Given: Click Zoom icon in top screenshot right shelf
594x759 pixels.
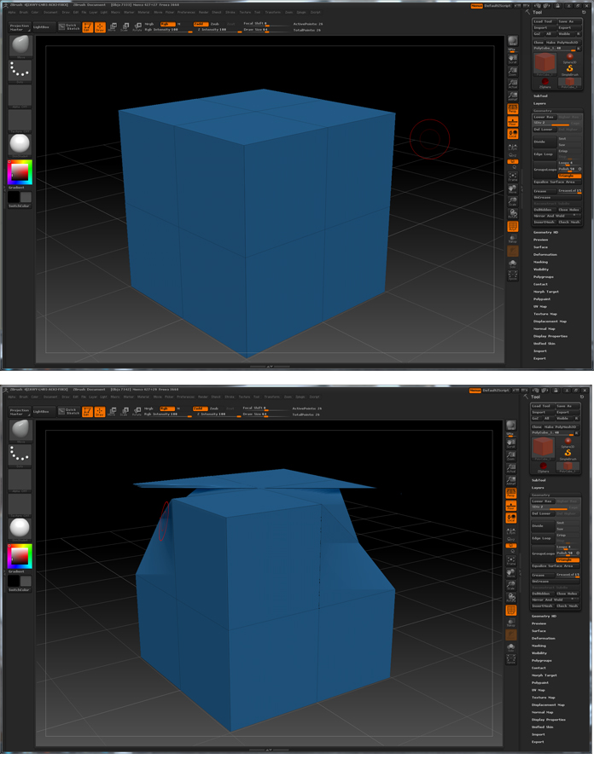Looking at the screenshot, I should point(513,72).
